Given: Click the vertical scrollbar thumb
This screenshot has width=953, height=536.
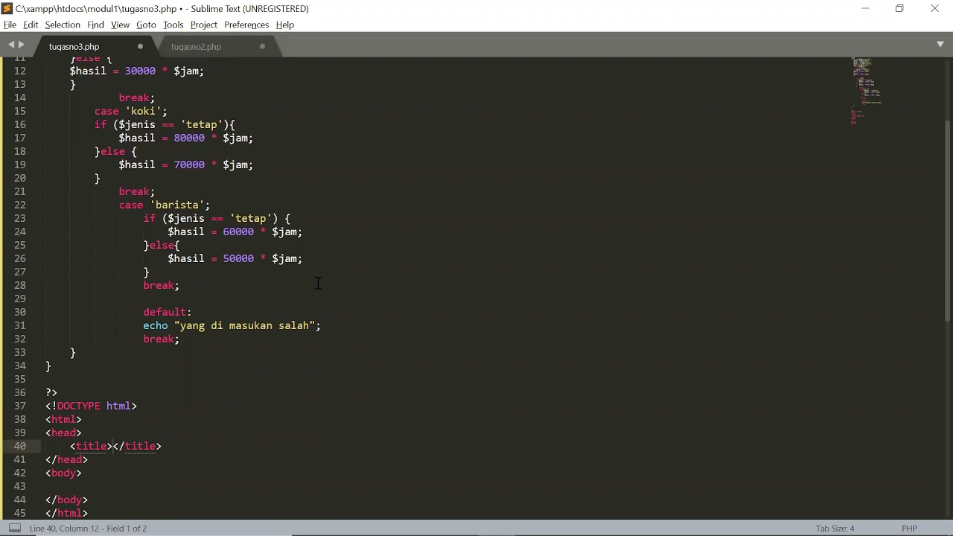Looking at the screenshot, I should click(x=947, y=220).
